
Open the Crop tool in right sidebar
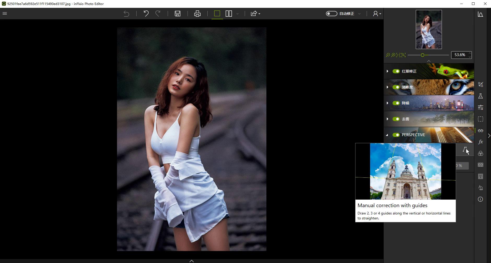pos(481,85)
